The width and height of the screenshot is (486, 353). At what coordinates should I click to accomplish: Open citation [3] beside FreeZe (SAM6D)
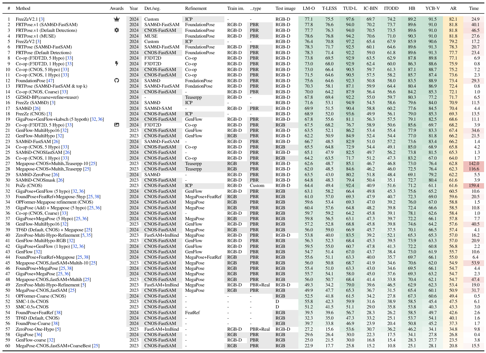(x=53, y=103)
